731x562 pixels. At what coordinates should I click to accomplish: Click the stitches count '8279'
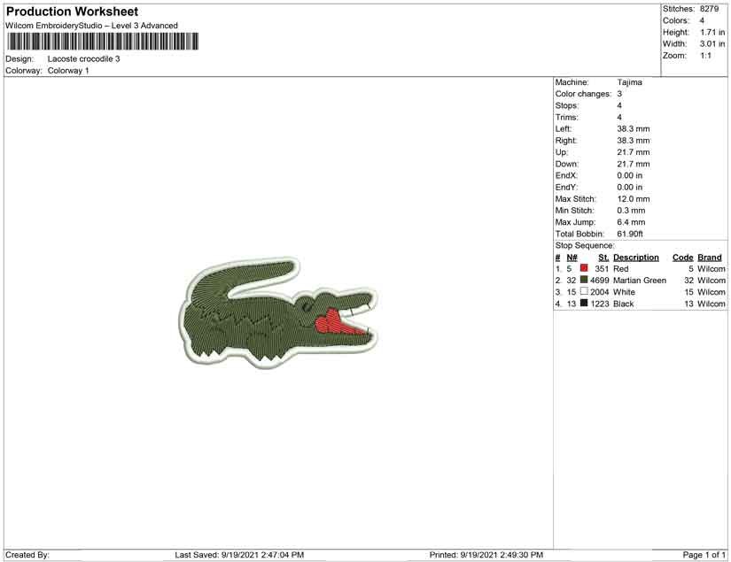click(709, 9)
